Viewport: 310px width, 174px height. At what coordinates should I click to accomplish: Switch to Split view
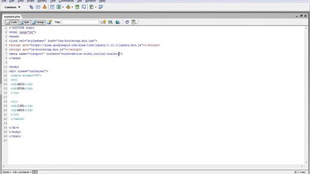(x=24, y=22)
